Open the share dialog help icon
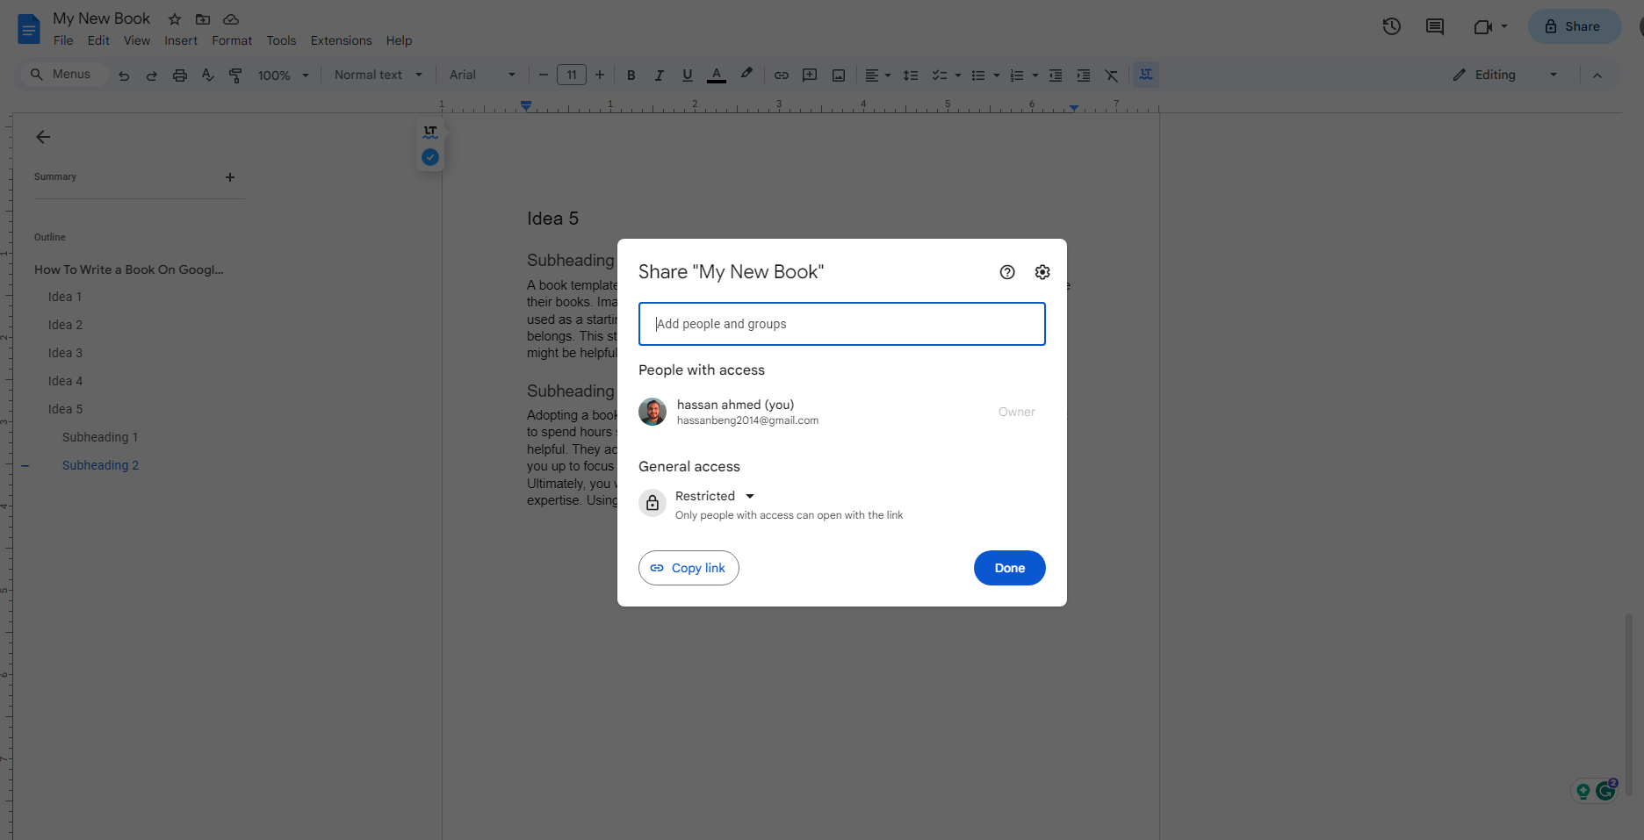The width and height of the screenshot is (1644, 840). [1007, 272]
